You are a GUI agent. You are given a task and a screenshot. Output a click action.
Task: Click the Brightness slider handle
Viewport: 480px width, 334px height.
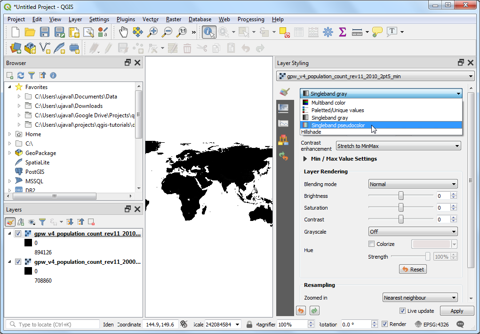pyautogui.click(x=401, y=196)
